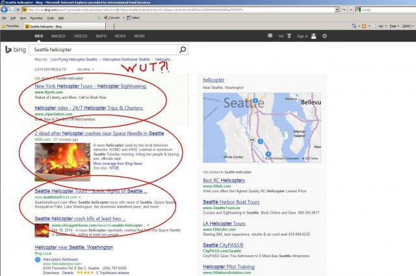Click the burning car news thumbnail

click(x=62, y=162)
